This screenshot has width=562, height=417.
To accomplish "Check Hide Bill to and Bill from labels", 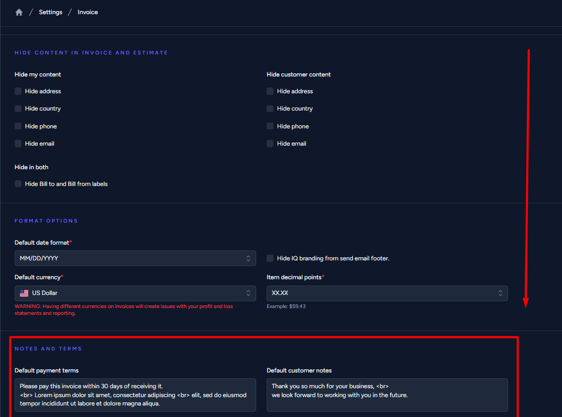I will pos(18,184).
